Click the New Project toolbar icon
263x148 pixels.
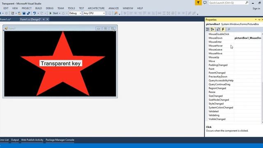[x=12, y=13]
